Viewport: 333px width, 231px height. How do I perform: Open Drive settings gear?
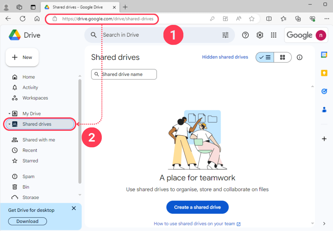pyautogui.click(x=260, y=35)
